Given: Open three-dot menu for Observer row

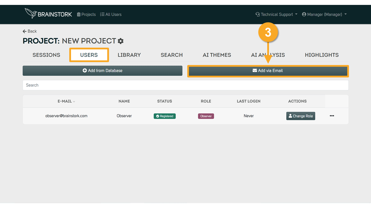Looking at the screenshot, I should tap(332, 116).
